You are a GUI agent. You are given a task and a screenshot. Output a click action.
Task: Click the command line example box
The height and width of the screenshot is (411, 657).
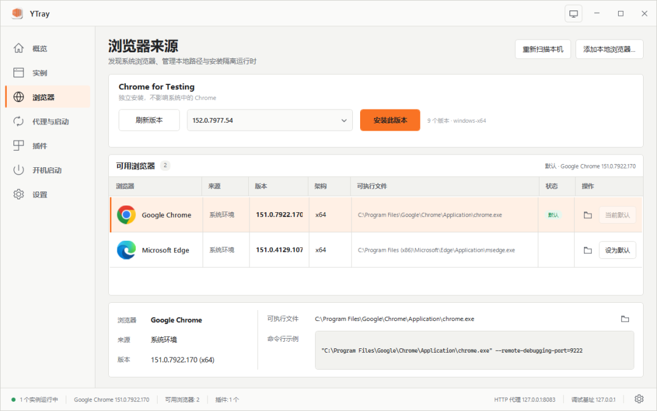pos(474,350)
